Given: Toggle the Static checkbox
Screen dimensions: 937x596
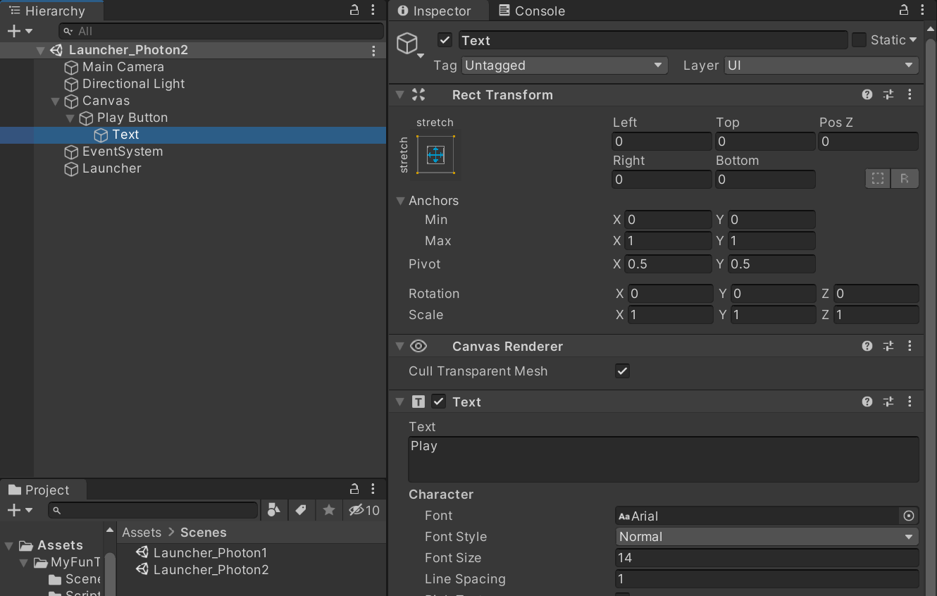Looking at the screenshot, I should pyautogui.click(x=859, y=40).
